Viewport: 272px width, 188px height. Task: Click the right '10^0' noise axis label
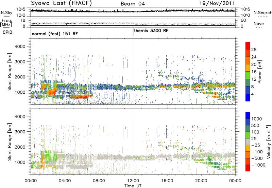click(x=245, y=15)
